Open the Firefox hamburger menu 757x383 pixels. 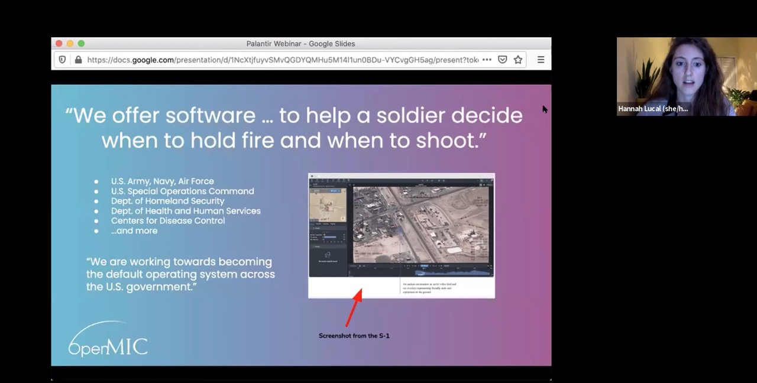[x=541, y=60]
